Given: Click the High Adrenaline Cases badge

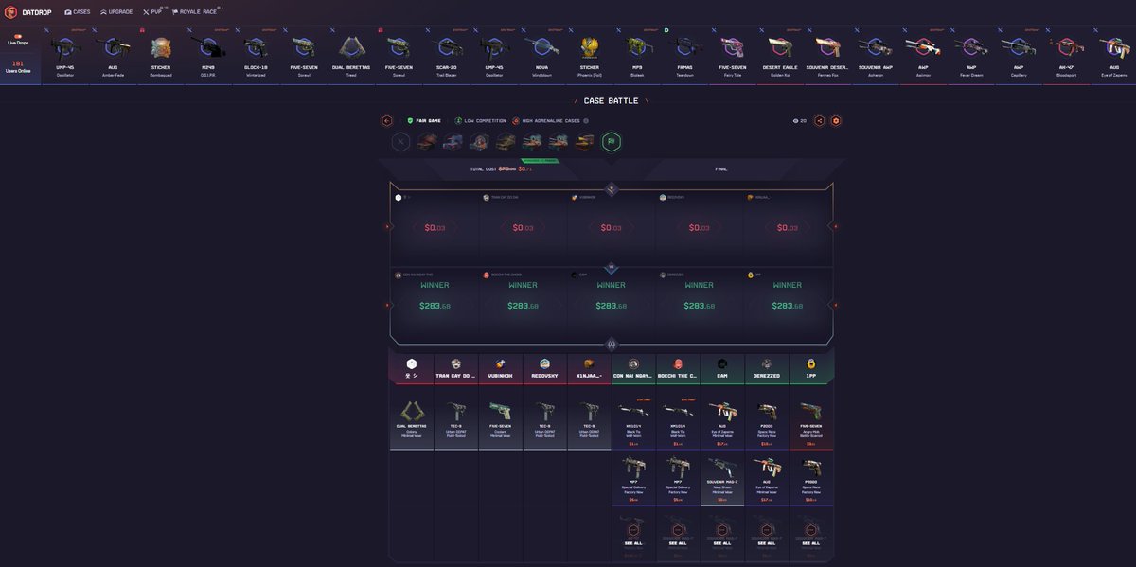Looking at the screenshot, I should 546,120.
